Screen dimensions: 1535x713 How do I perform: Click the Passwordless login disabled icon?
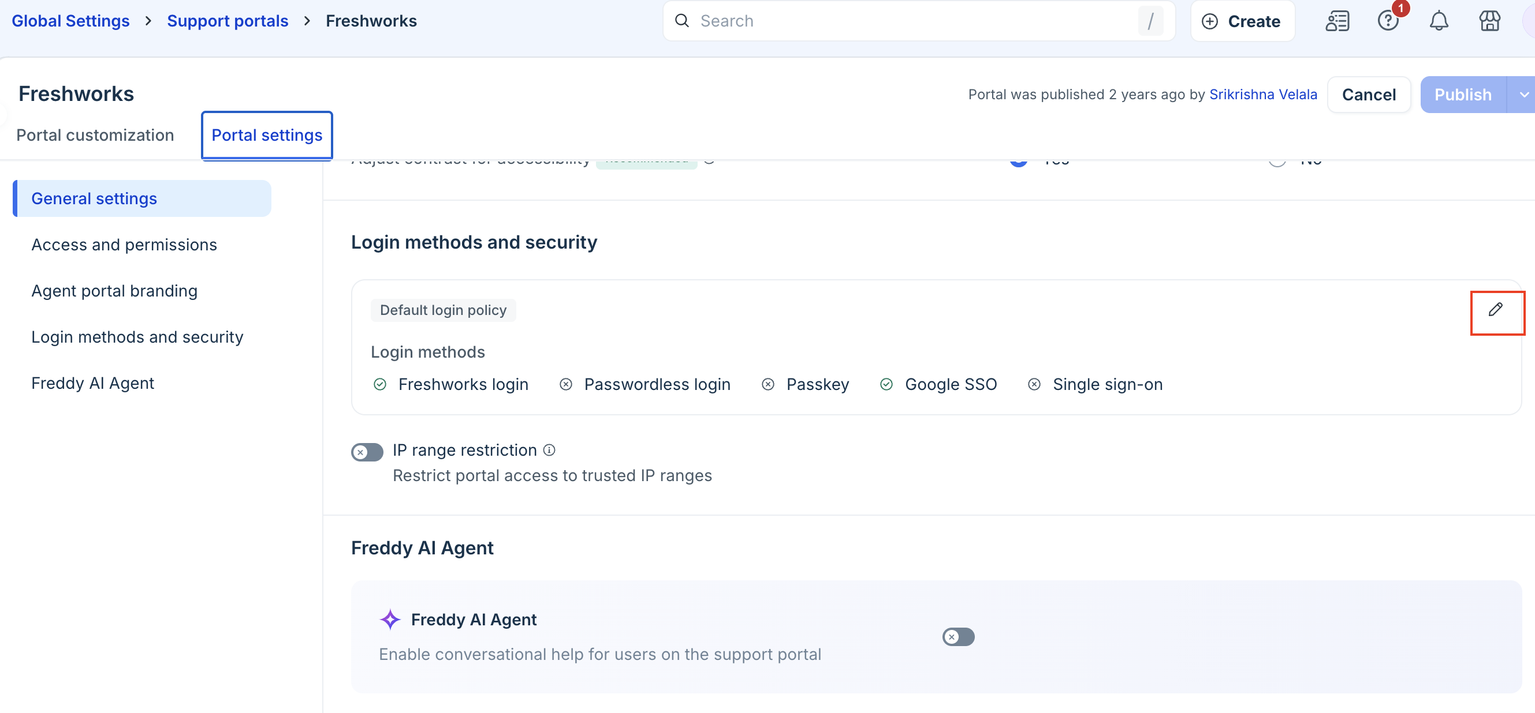point(565,384)
